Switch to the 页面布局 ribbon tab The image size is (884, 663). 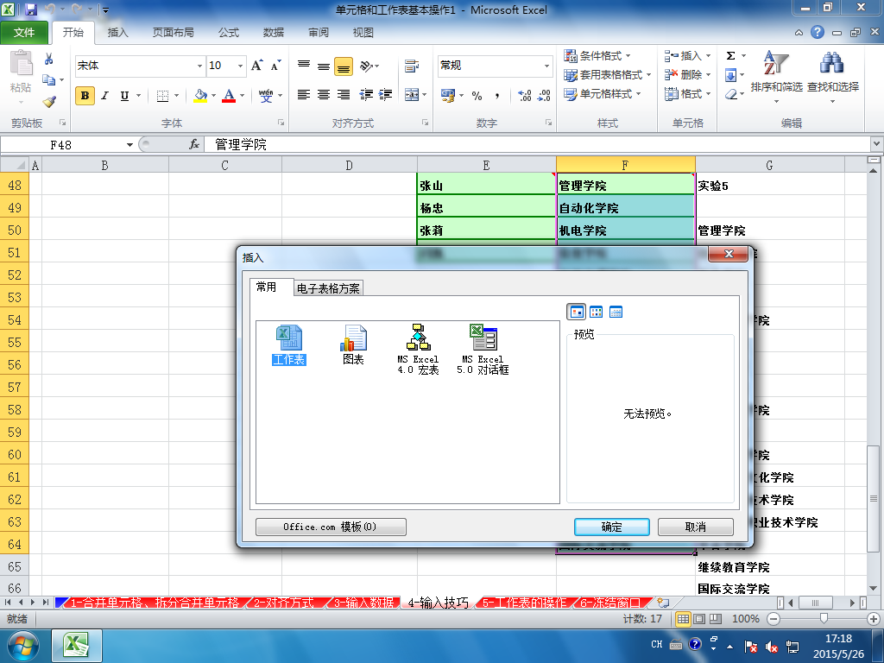tap(173, 33)
